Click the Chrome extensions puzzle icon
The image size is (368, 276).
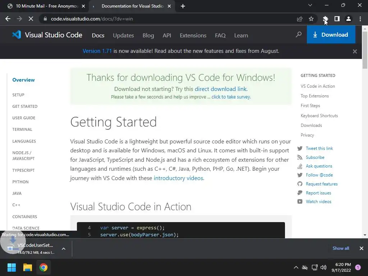(325, 19)
